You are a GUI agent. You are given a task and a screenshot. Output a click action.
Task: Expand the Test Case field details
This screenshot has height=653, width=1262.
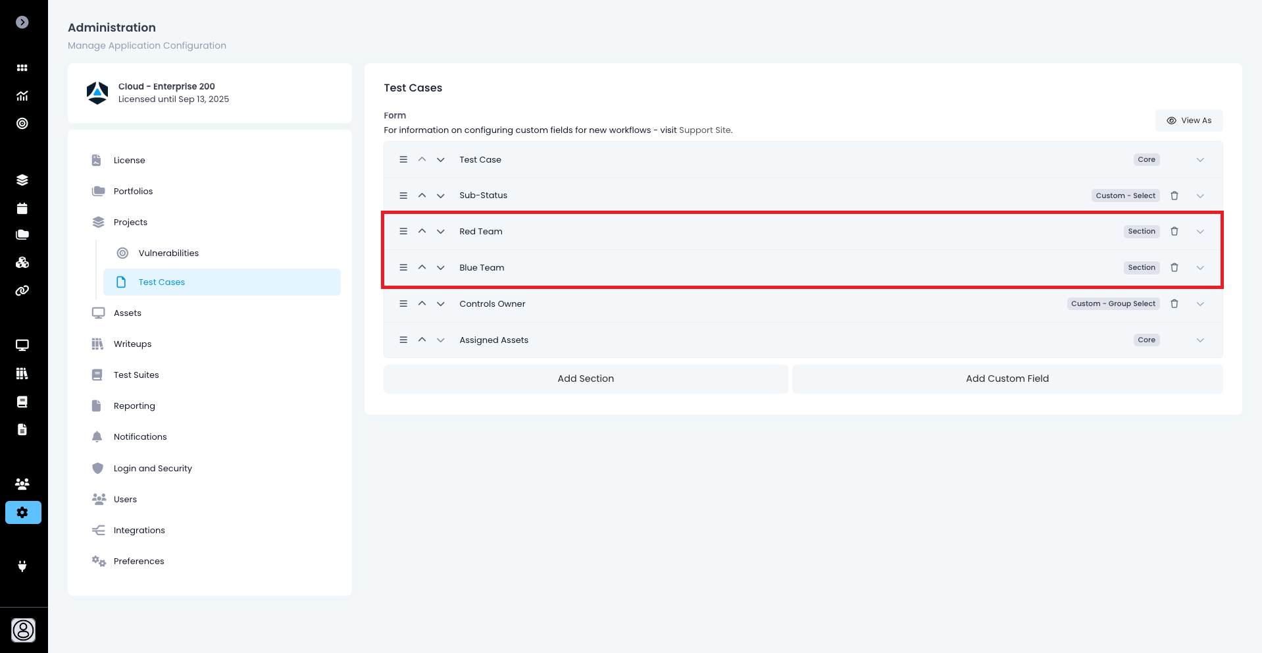click(x=1199, y=160)
